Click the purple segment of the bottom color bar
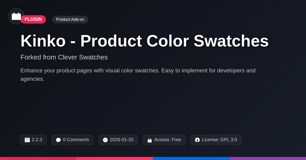Screen dimensions: 306x160 click(268, 158)
